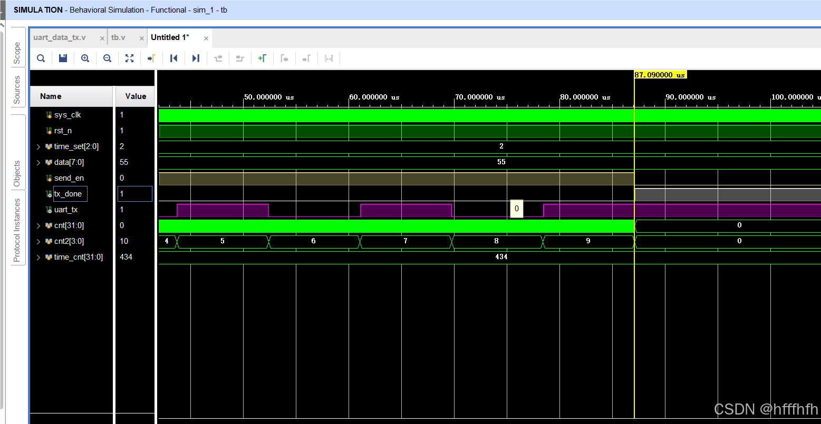Expand the cnt2[3:0] bus
821x424 pixels.
click(x=38, y=241)
